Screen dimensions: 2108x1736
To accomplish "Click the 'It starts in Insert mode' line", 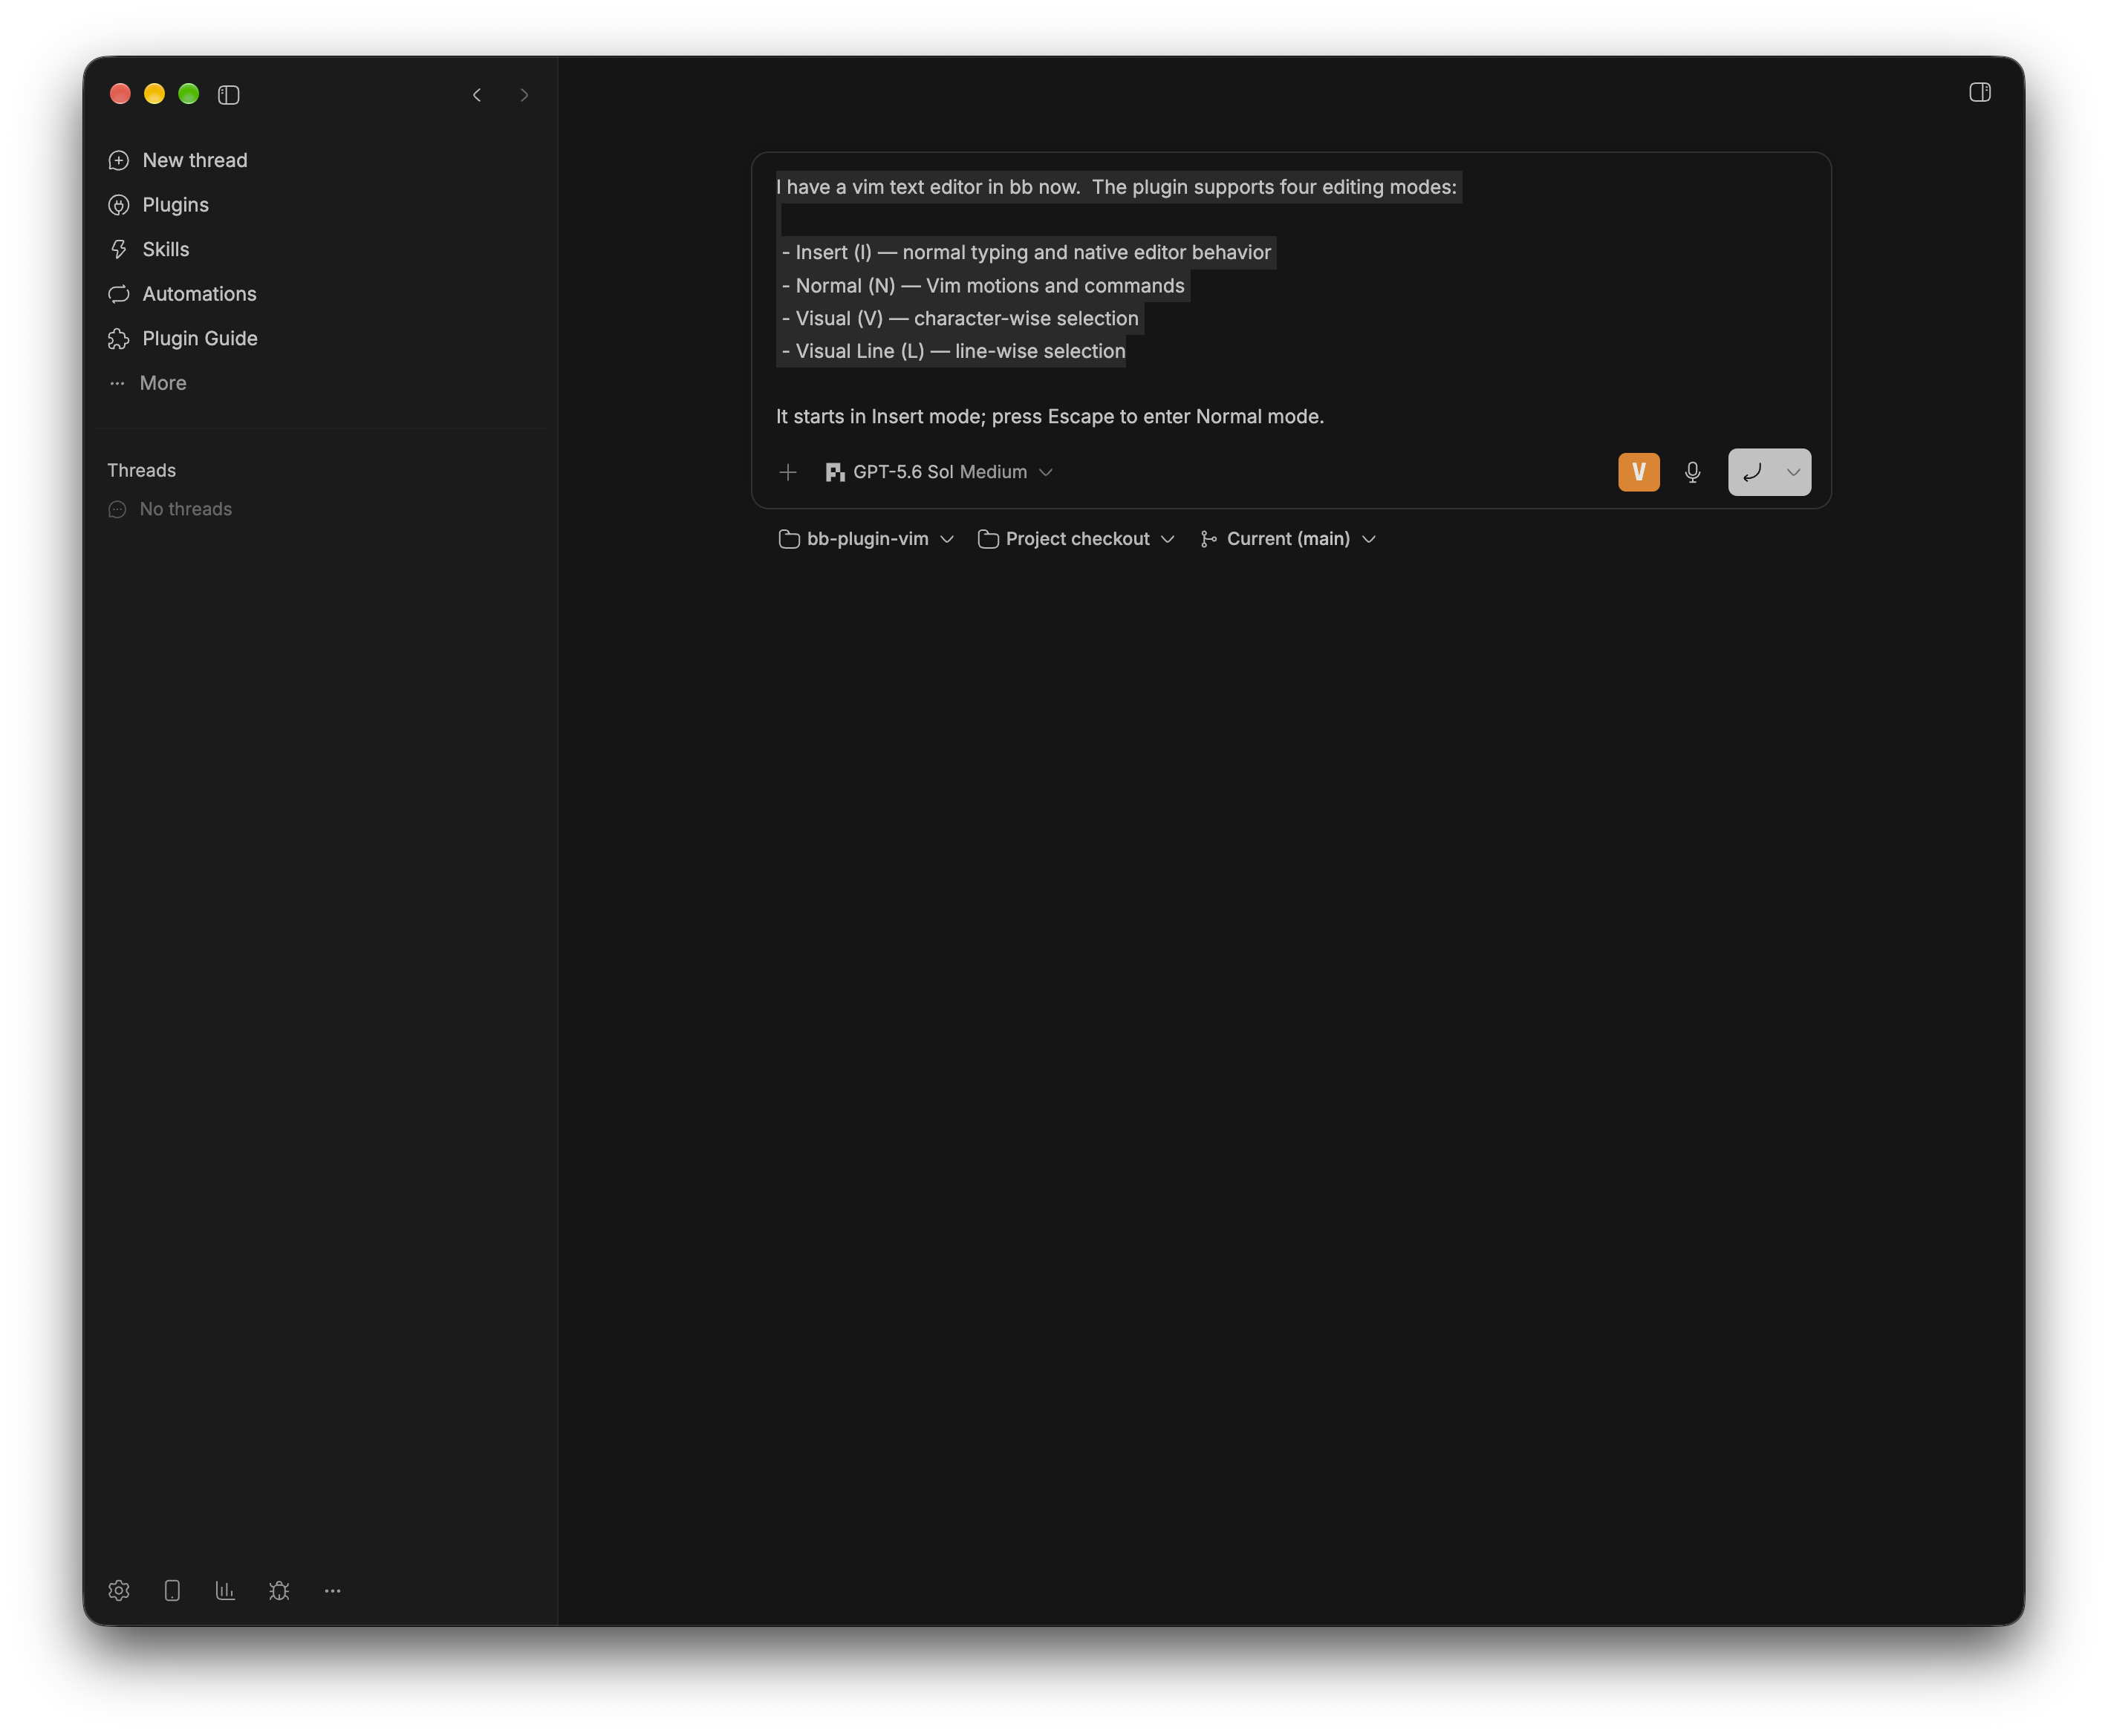I will [1050, 417].
